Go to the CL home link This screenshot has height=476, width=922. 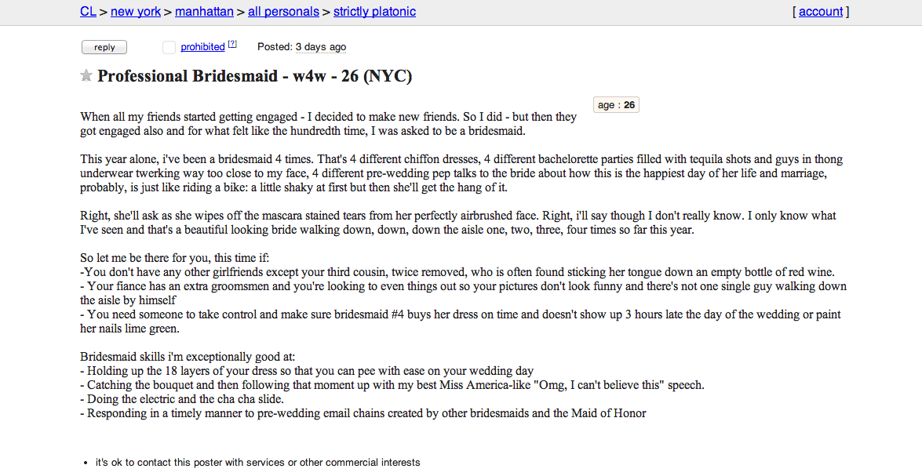coord(88,12)
